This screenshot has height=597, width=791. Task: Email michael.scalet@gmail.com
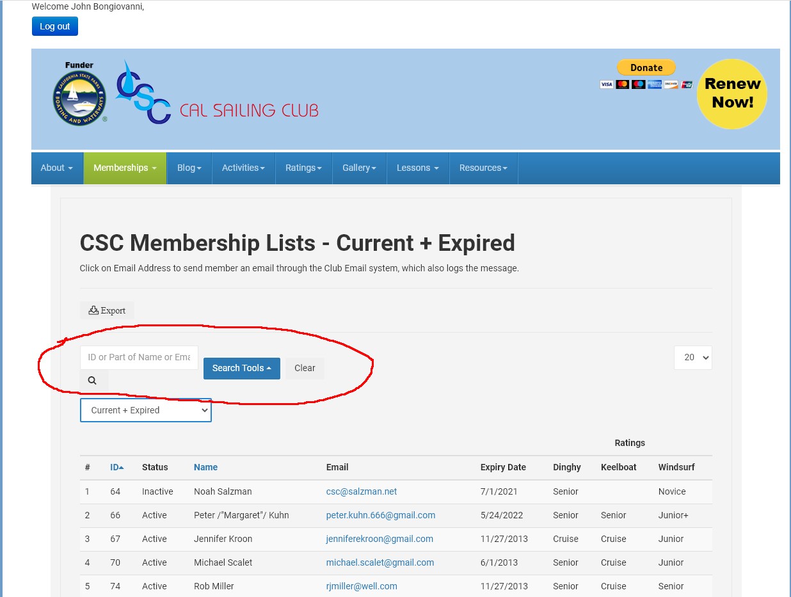pyautogui.click(x=380, y=562)
